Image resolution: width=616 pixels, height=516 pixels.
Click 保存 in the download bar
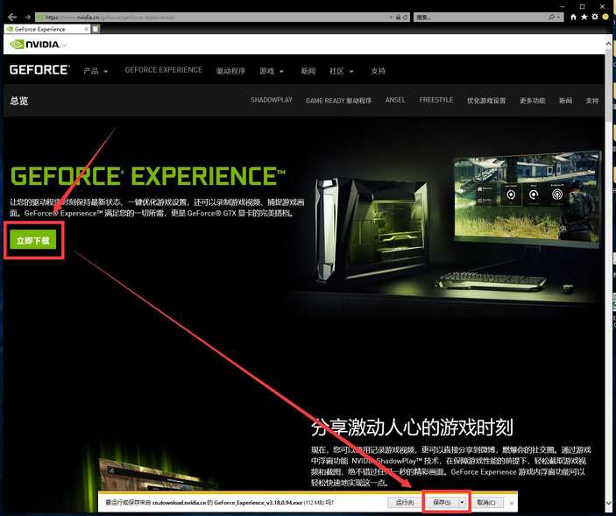442,502
